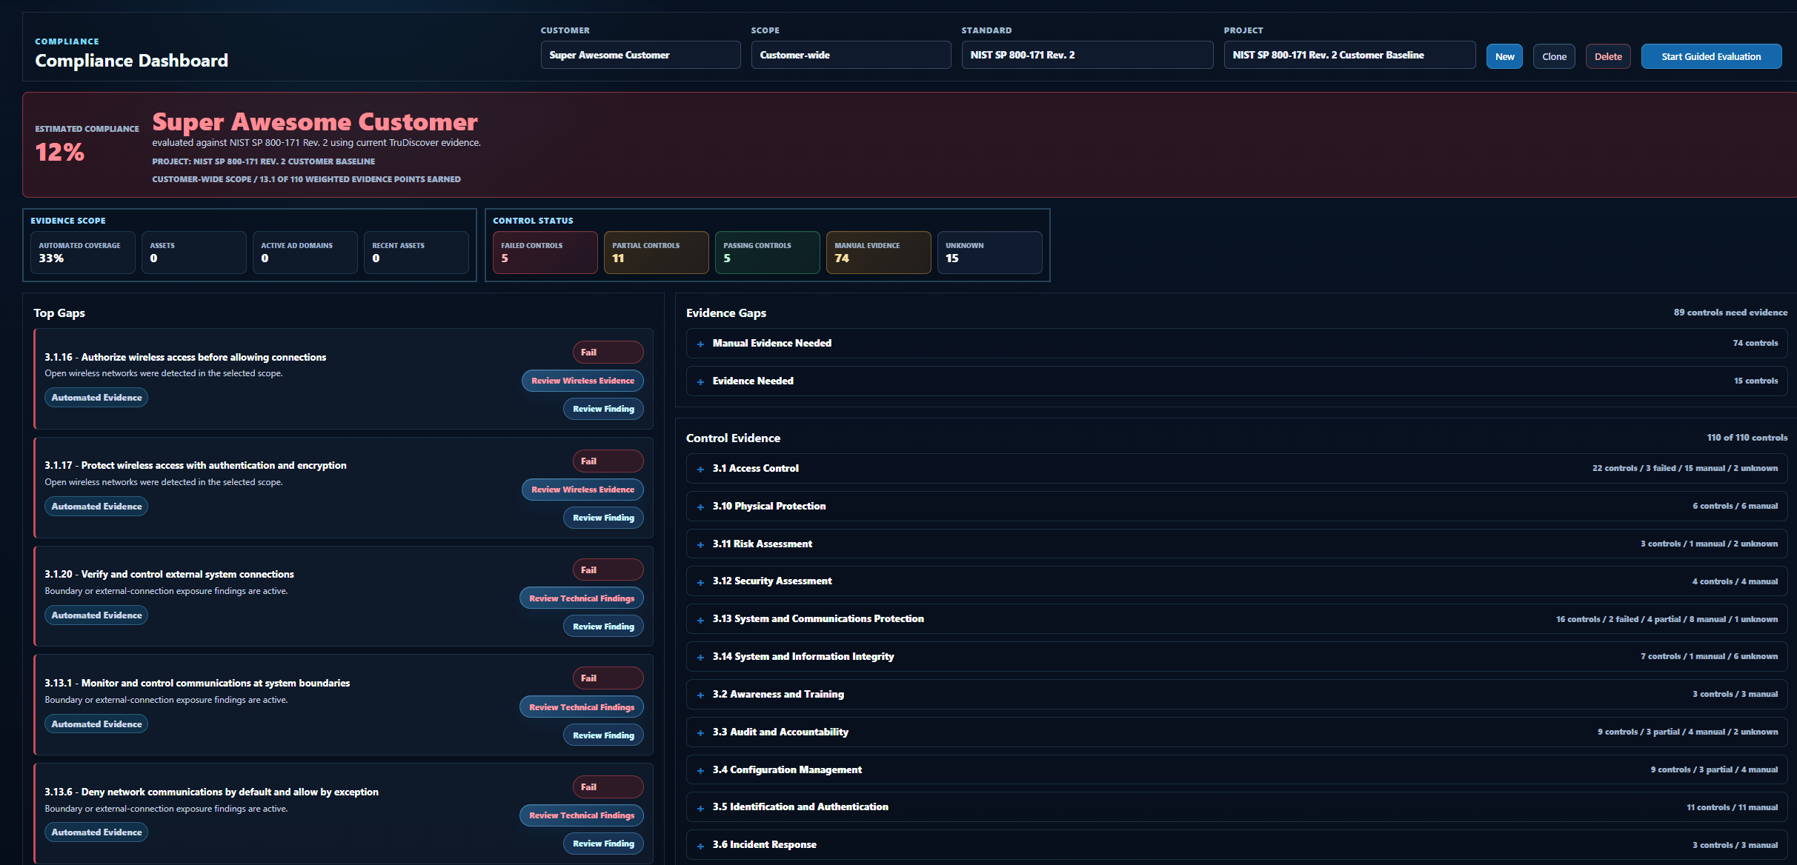The image size is (1797, 865).
Task: Click the Clone project button
Action: [x=1554, y=56]
